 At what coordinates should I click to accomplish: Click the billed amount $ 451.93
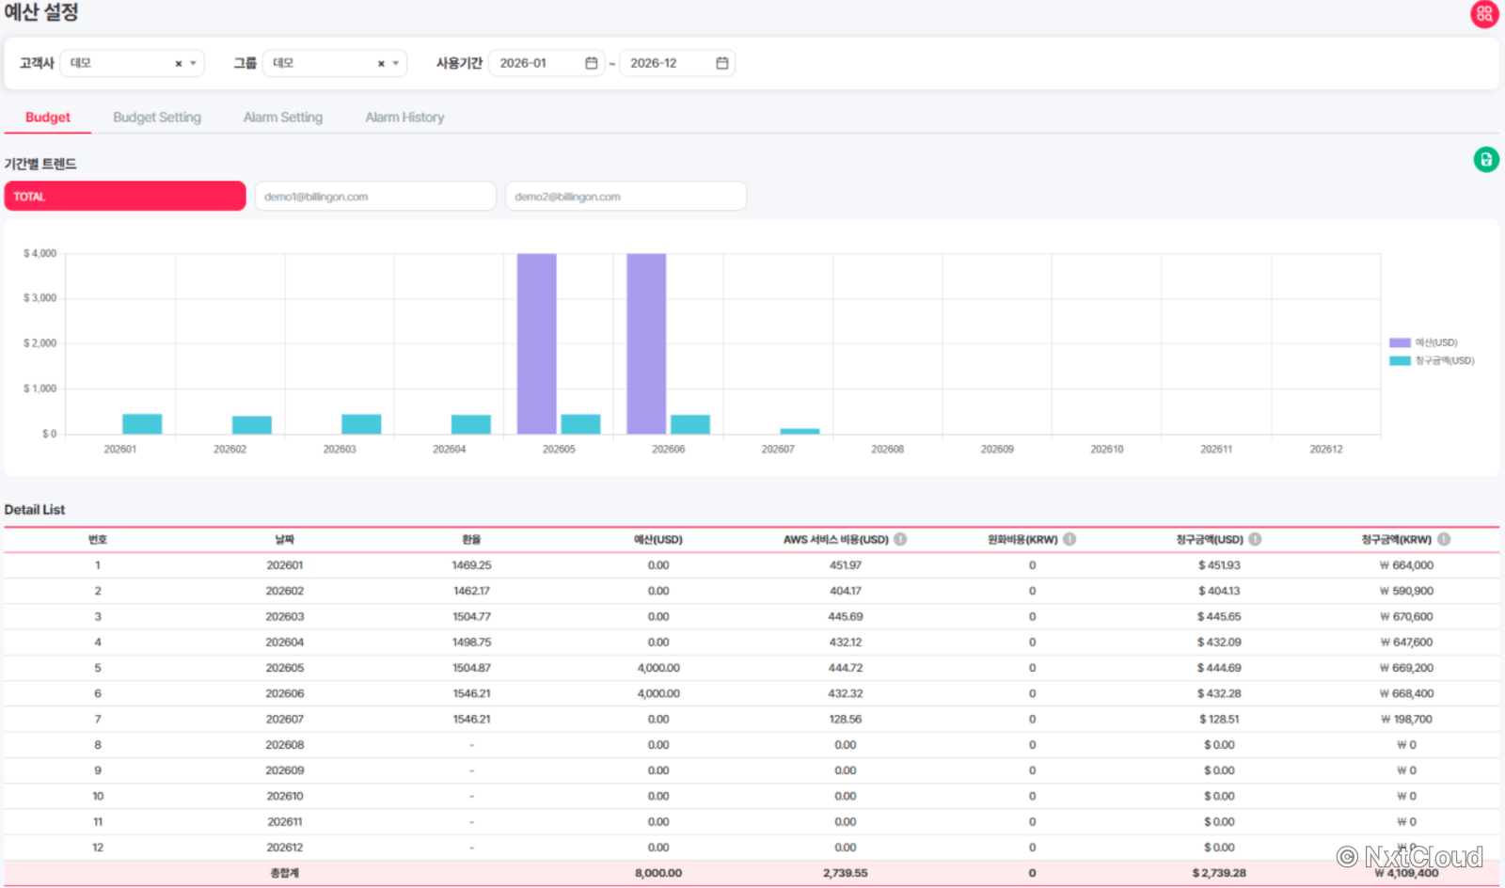click(x=1219, y=565)
